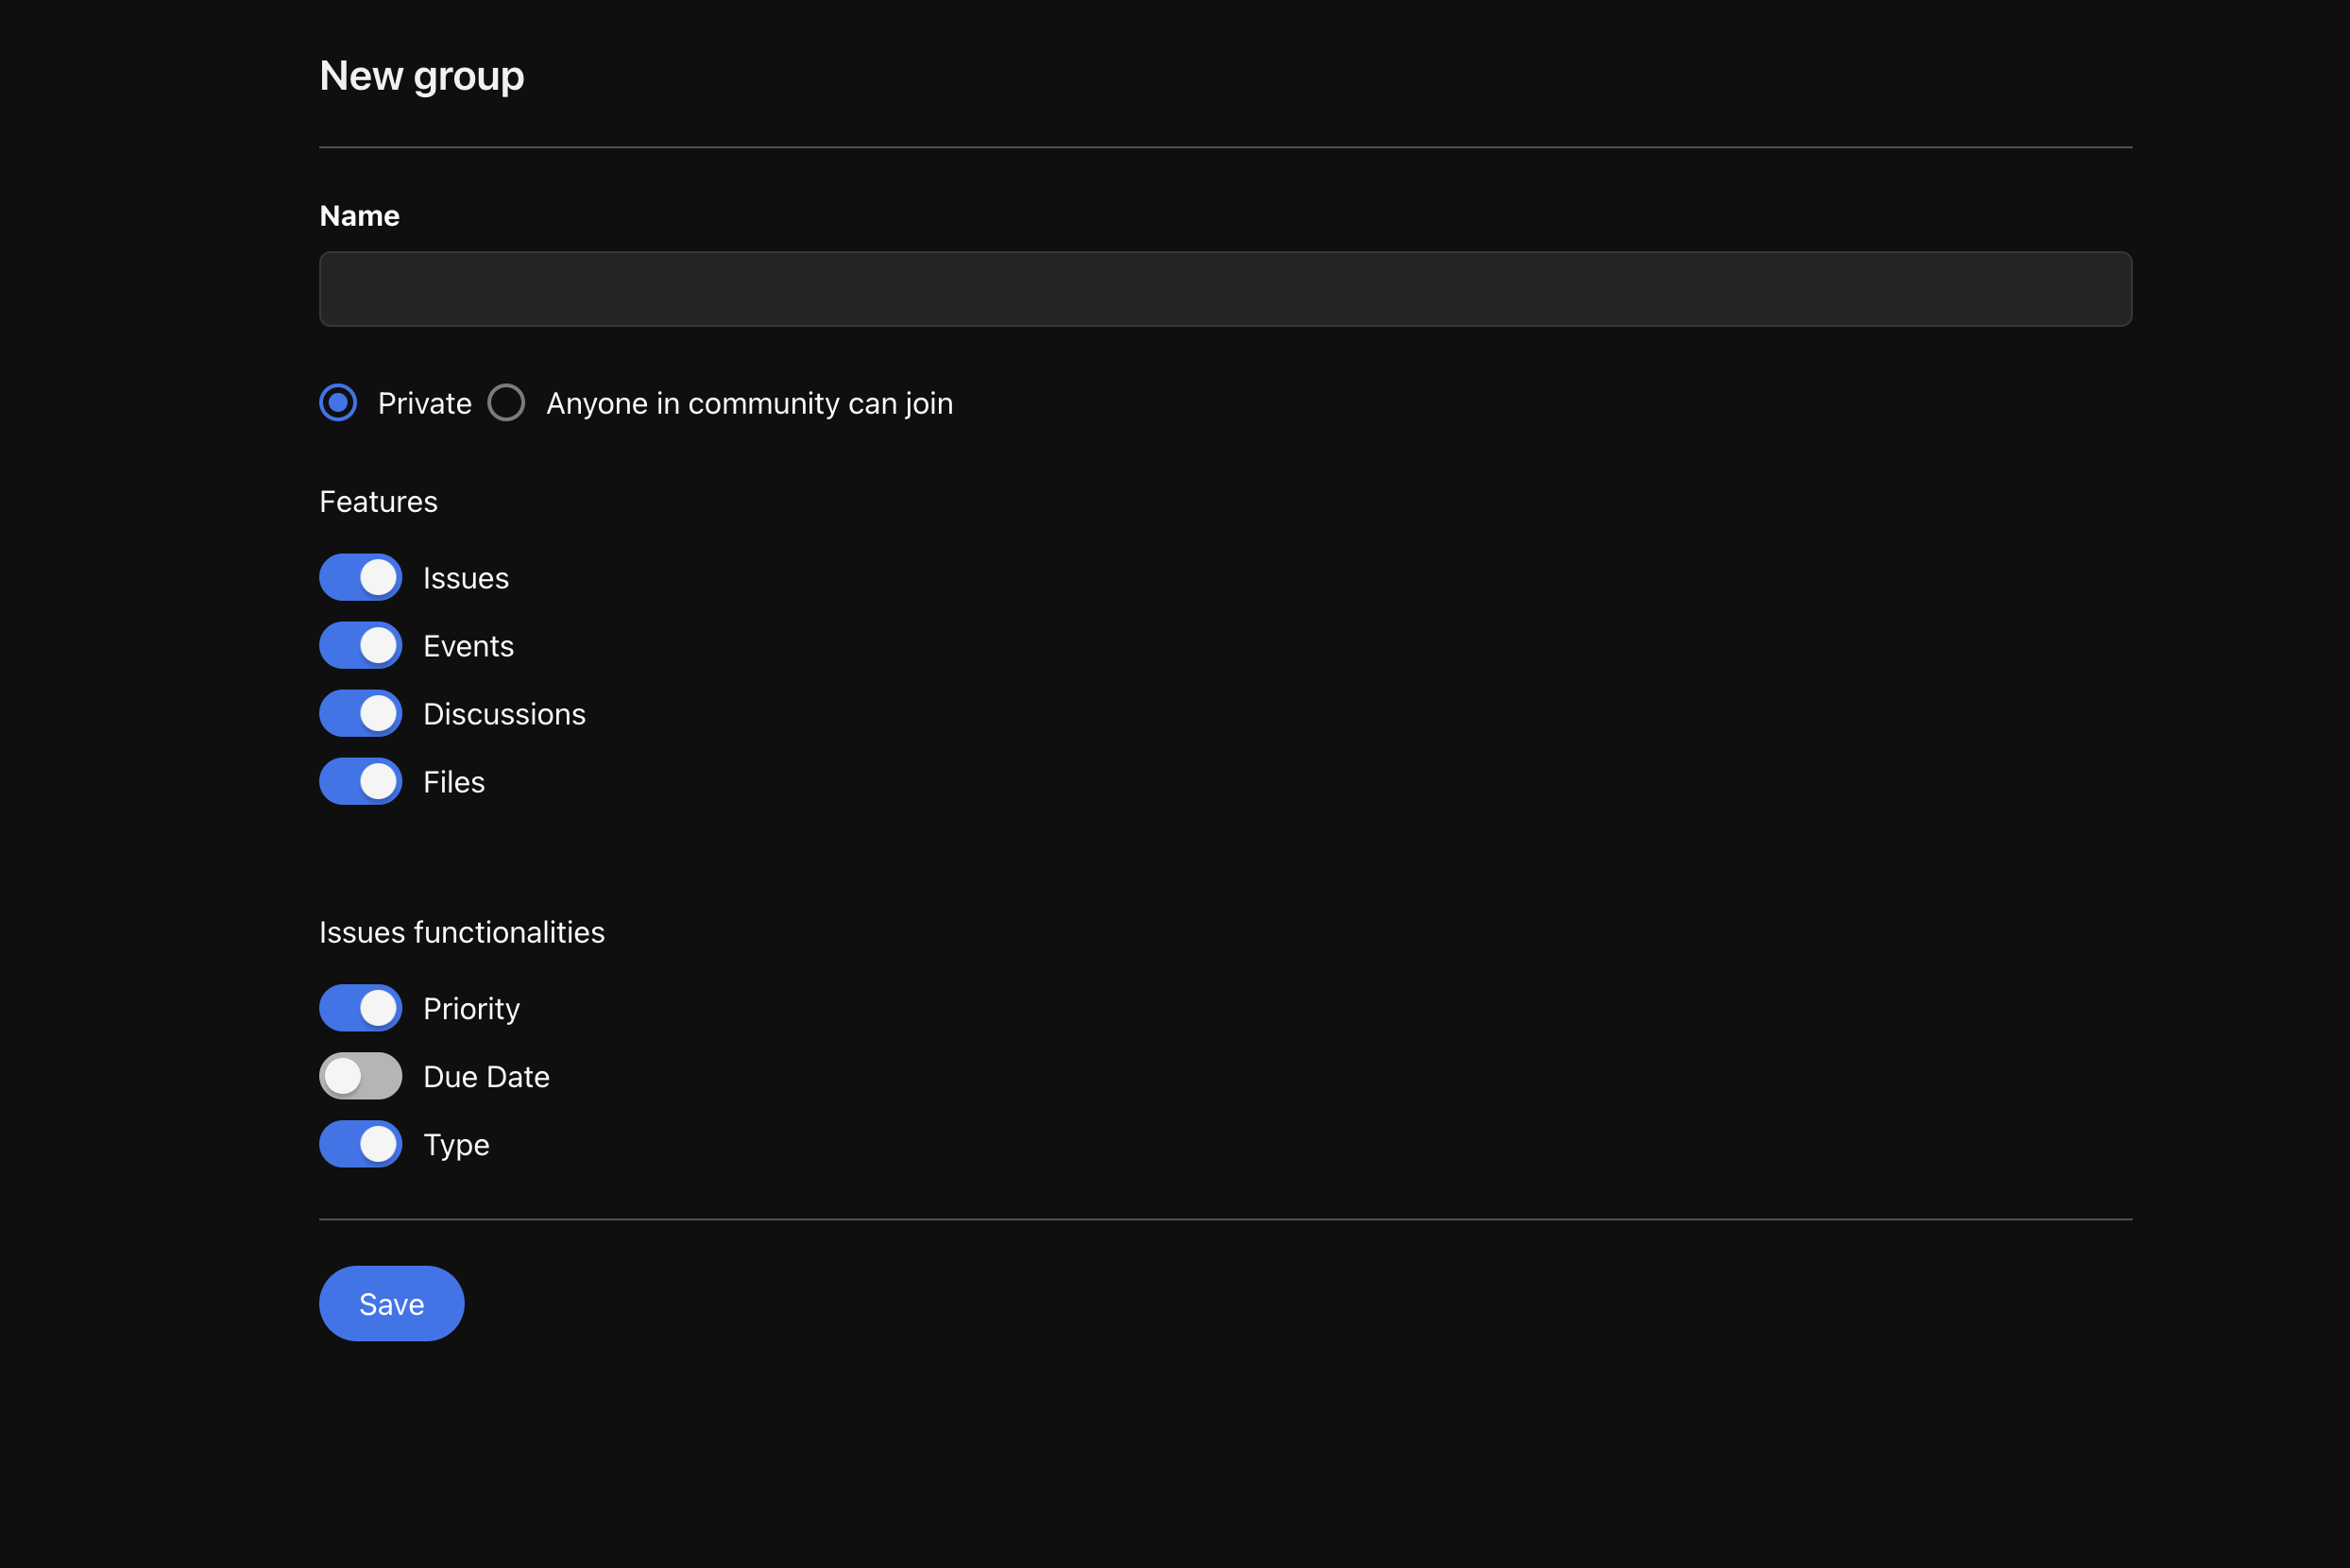This screenshot has width=2350, height=1568.
Task: Click the 'Priority' label text
Action: [x=471, y=1008]
